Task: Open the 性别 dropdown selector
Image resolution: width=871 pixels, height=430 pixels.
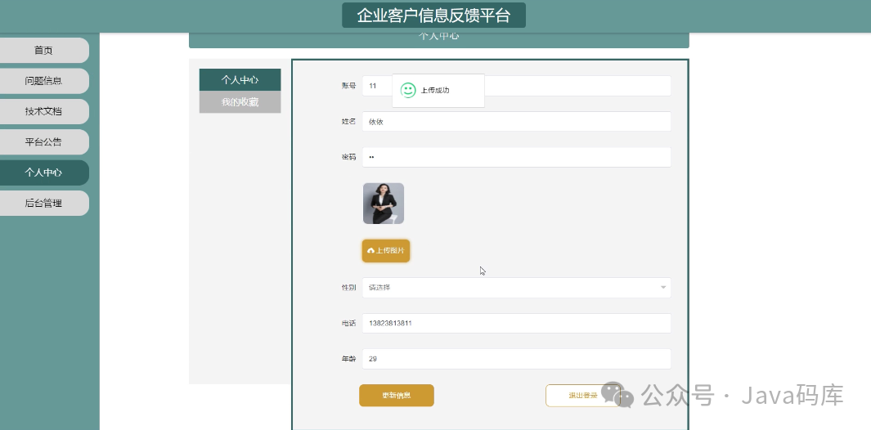Action: (516, 288)
